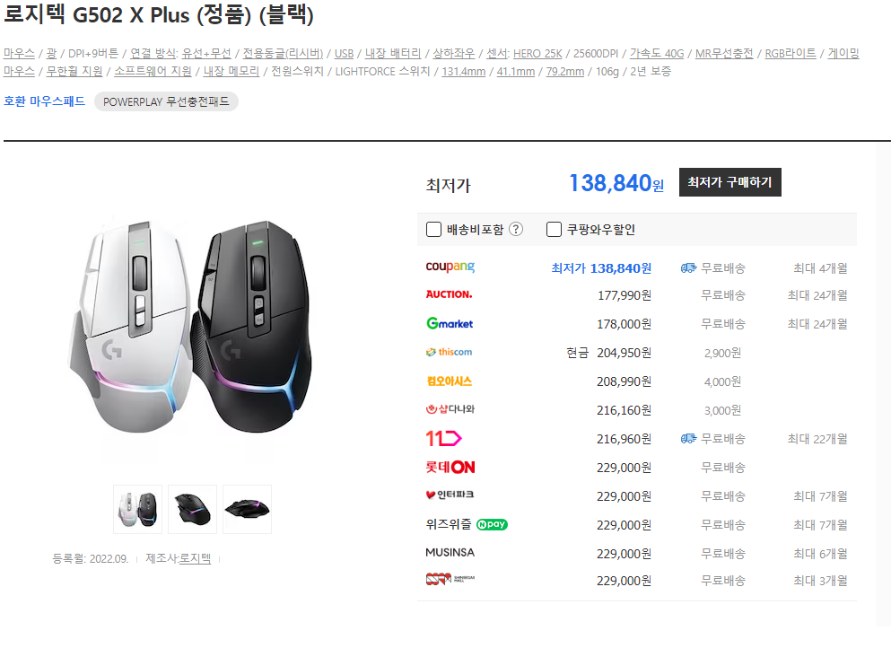Click the 롯데ON store logo
This screenshot has width=891, height=657.
point(450,468)
